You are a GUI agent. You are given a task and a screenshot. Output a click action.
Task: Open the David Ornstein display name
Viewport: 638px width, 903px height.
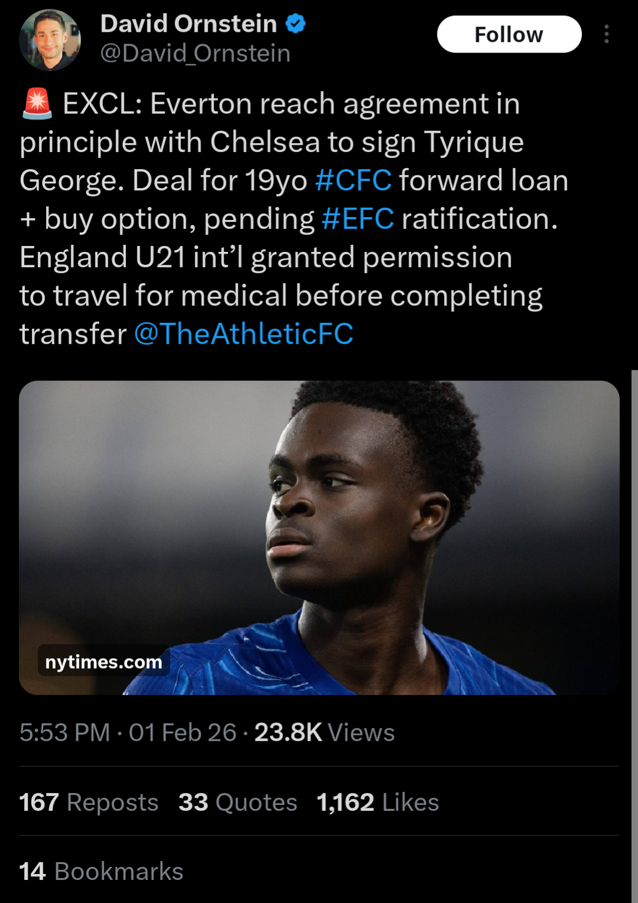click(x=189, y=24)
